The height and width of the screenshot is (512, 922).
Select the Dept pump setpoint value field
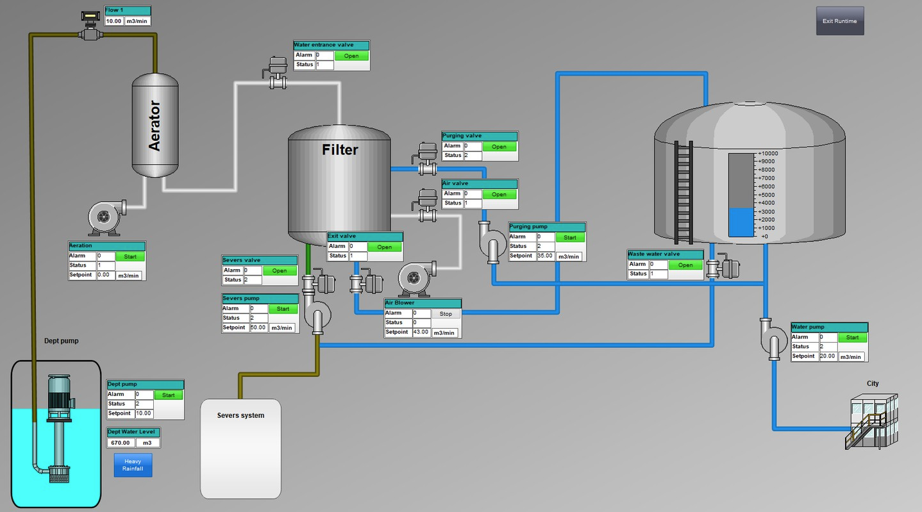(x=144, y=413)
